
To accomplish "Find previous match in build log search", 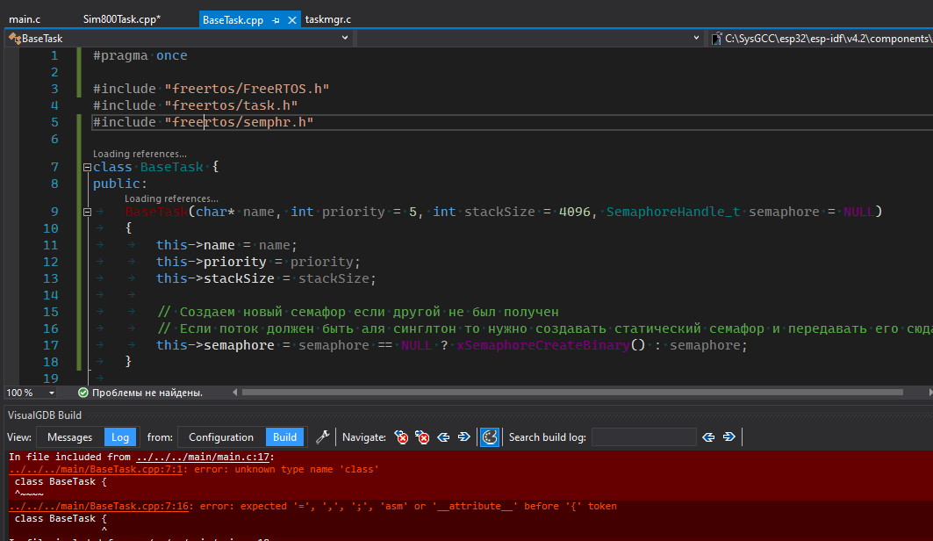I will click(x=708, y=437).
